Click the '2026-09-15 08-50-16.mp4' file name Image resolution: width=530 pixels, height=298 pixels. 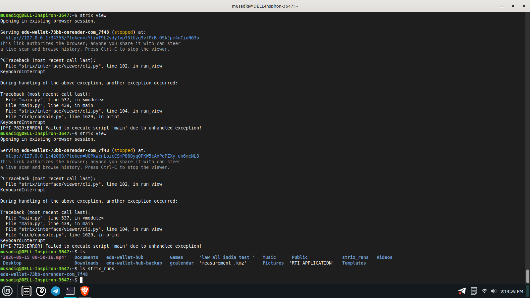33,257
